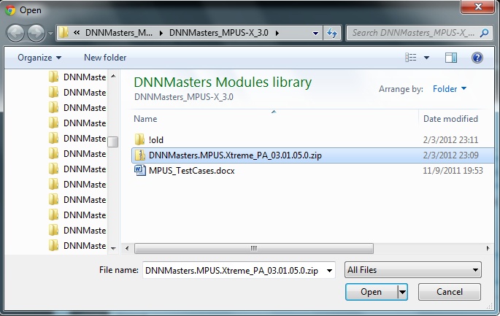Screen dimensions: 500x316
Task: Close the Open dialog window
Action: click(477, 7)
